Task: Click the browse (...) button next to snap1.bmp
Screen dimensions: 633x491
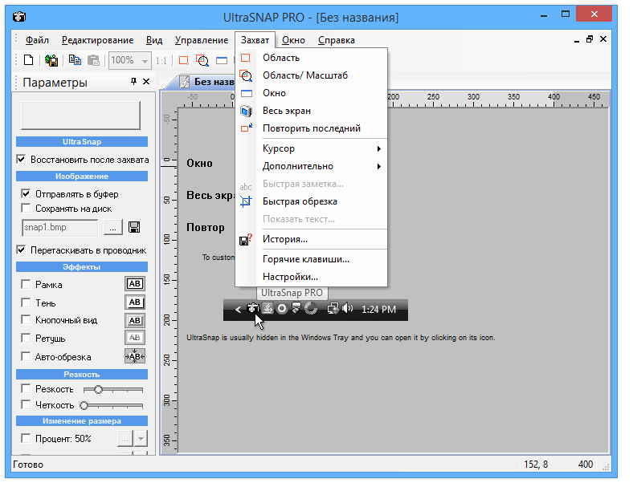Action: point(112,227)
